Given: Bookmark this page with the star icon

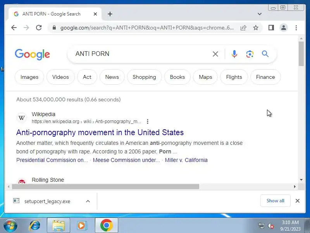Looking at the screenshot, I should (x=256, y=28).
